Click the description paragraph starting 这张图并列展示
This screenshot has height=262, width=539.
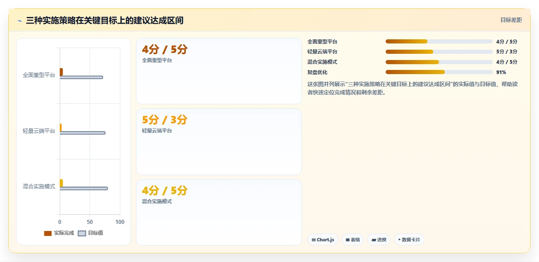tap(413, 88)
